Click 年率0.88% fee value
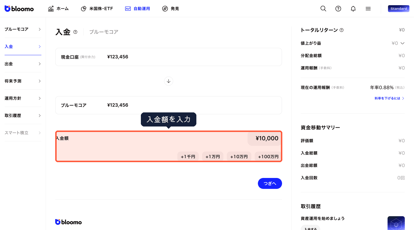Image resolution: width=414 pixels, height=230 pixels. (382, 87)
